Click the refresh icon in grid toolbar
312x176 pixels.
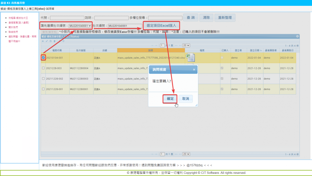(x=63, y=41)
